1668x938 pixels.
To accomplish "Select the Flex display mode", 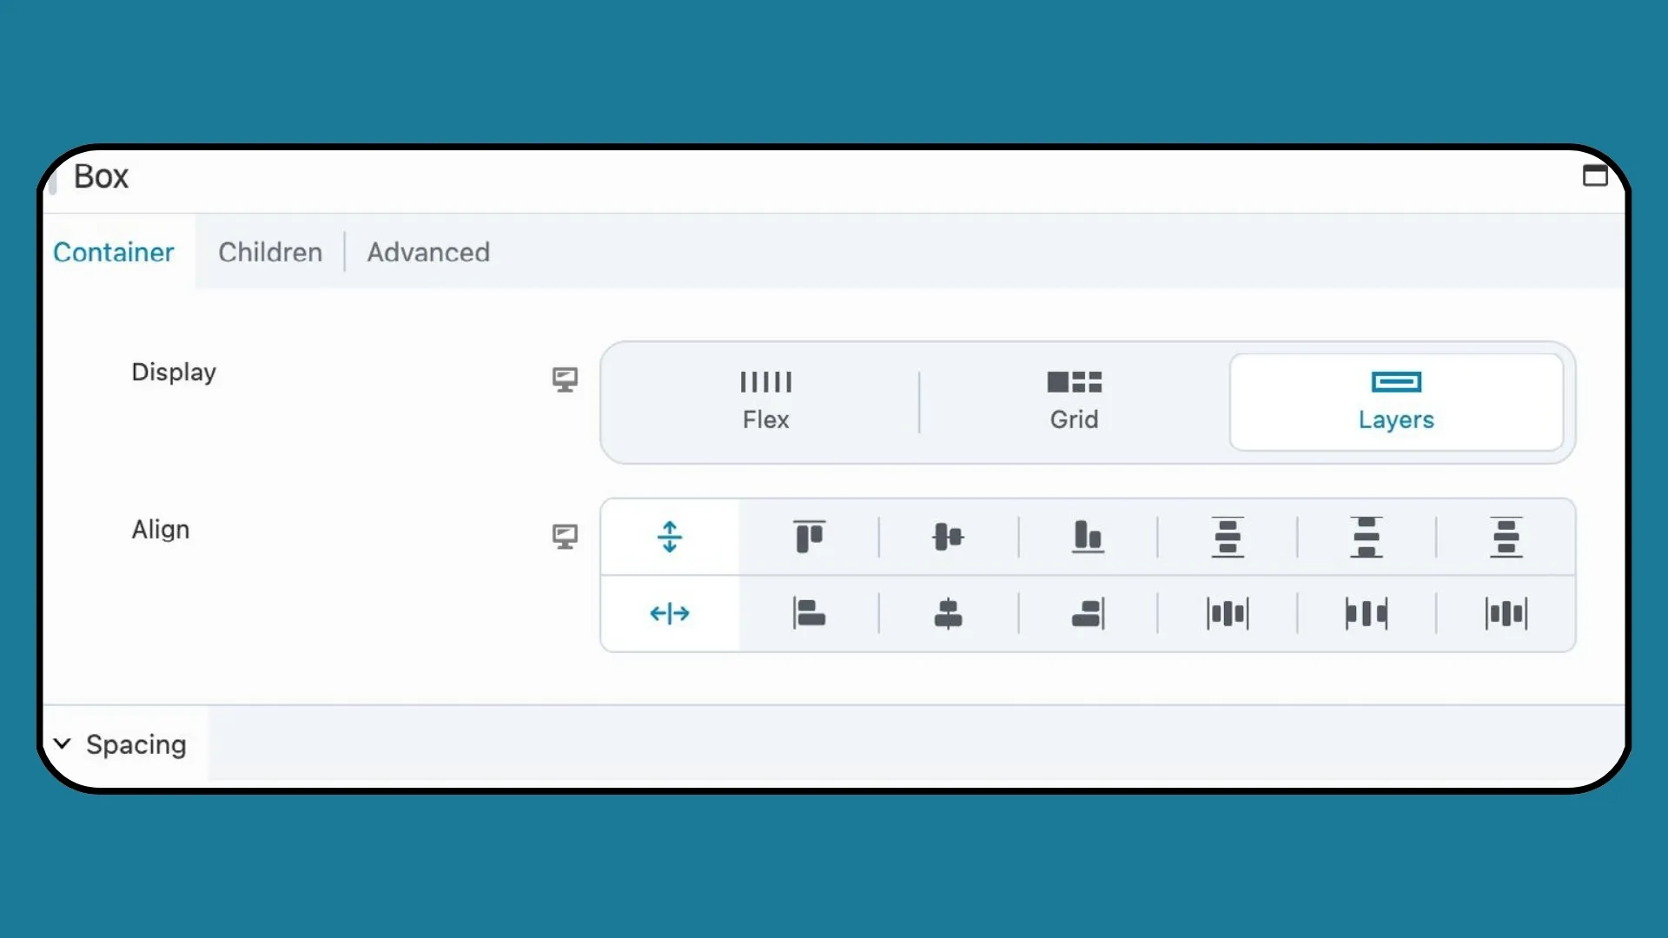I will [765, 400].
